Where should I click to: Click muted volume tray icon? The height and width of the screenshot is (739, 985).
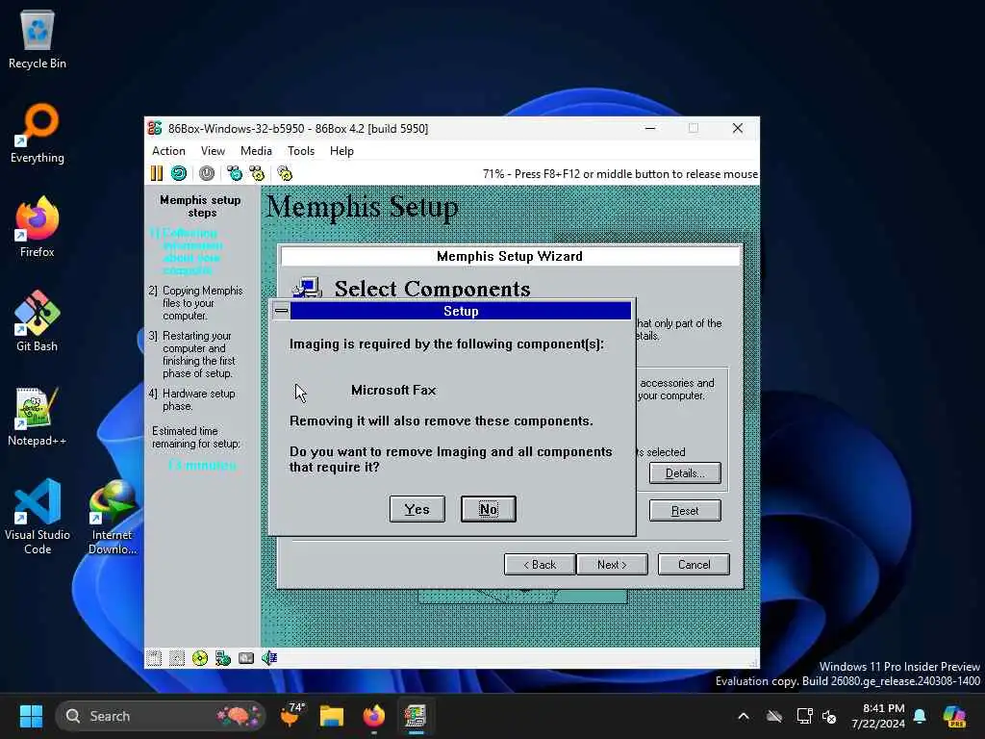point(829,716)
